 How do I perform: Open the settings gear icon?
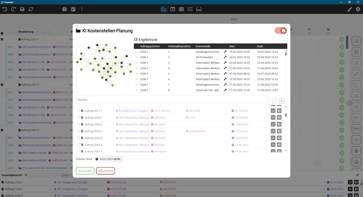358,9
